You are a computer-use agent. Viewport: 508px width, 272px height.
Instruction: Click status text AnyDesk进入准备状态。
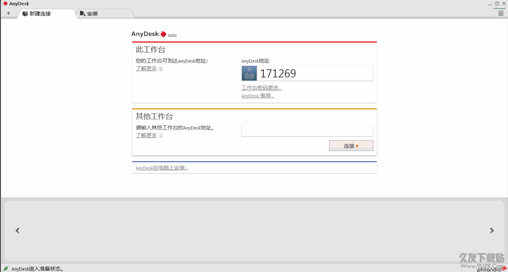click(38, 269)
